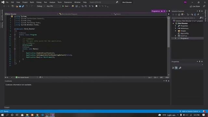Click the notifications icon in the blue status bar
The image size is (208, 117).
[204, 111]
